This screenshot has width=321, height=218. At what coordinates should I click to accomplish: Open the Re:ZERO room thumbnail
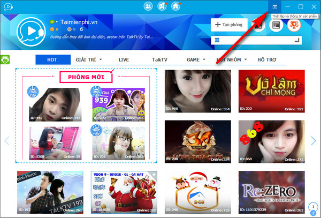pyautogui.click(x=271, y=192)
